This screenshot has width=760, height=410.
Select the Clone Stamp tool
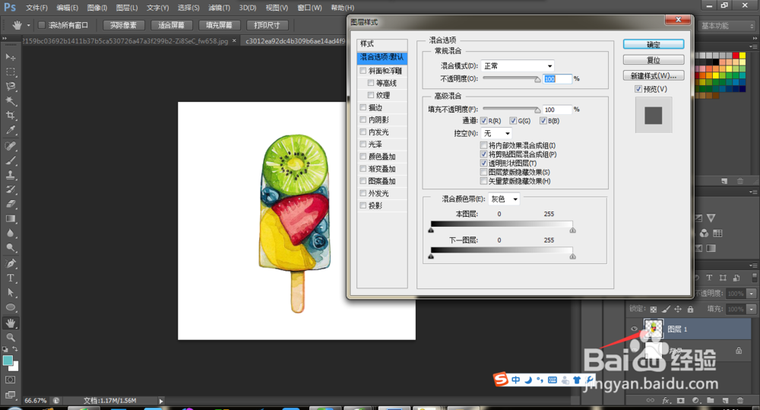tap(10, 175)
